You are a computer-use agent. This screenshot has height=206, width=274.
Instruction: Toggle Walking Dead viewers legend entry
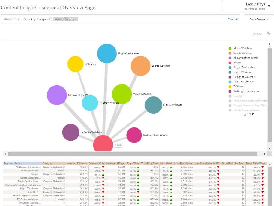click(x=244, y=91)
